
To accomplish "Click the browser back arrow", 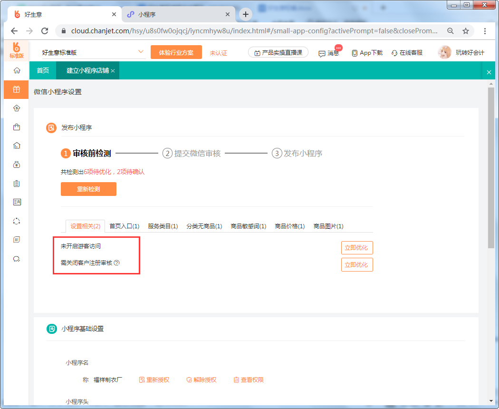I will (14, 31).
